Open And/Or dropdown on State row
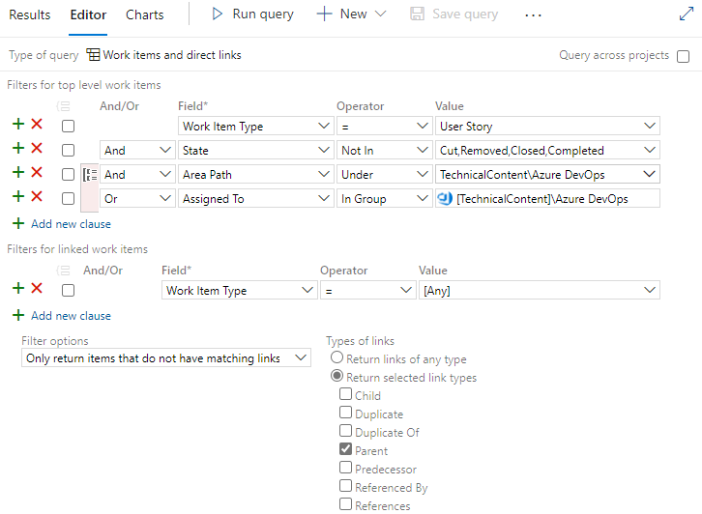This screenshot has height=514, width=702. 137,151
